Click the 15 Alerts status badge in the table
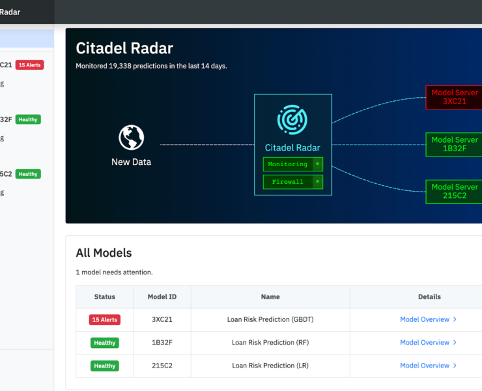This screenshot has height=391, width=482. pos(104,320)
